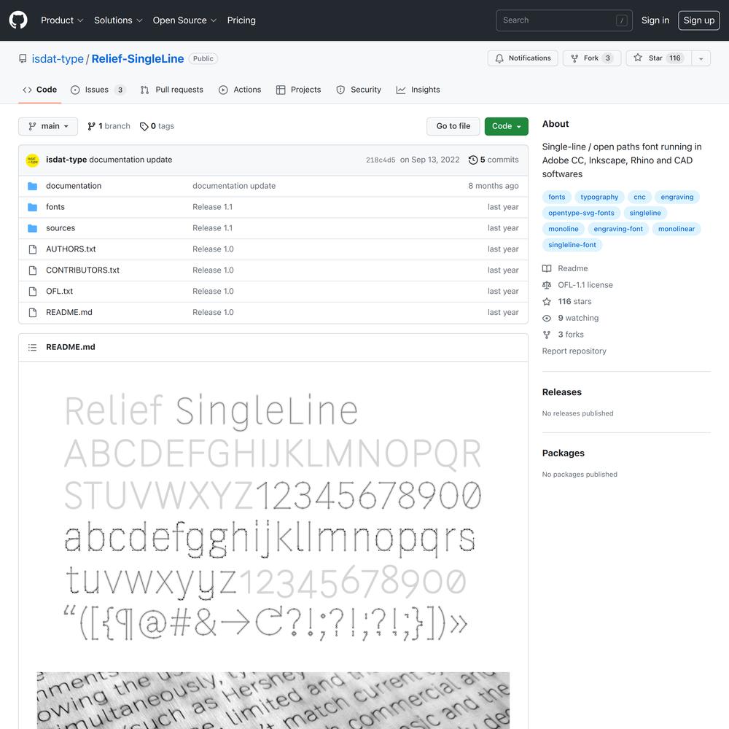The width and height of the screenshot is (729, 729).
Task: Switch to the Pull requests tab
Action: point(171,90)
